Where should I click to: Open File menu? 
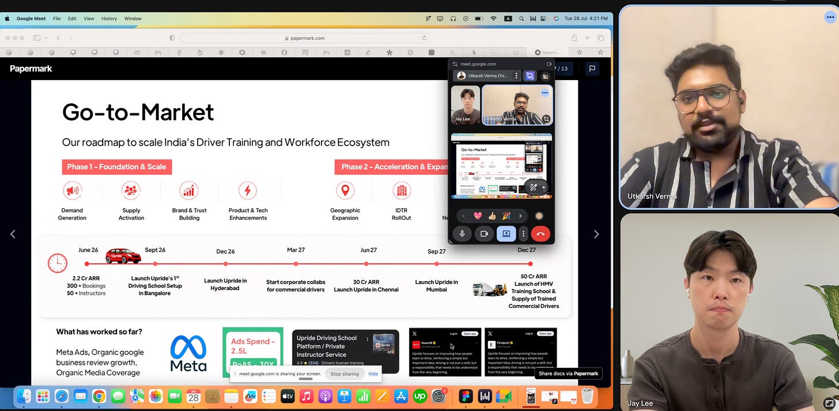(56, 18)
